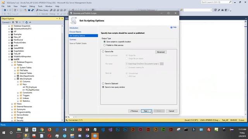The width and height of the screenshot is (248, 139).
Task: Open Zoom app in taskbar
Action: [x=95, y=136]
